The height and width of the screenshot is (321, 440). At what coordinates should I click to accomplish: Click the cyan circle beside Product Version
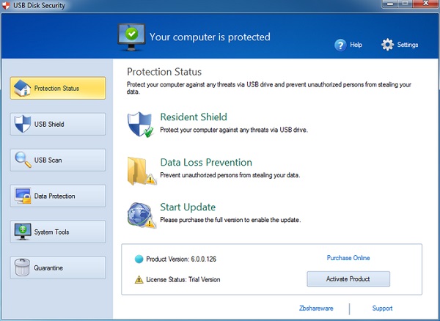pos(139,259)
